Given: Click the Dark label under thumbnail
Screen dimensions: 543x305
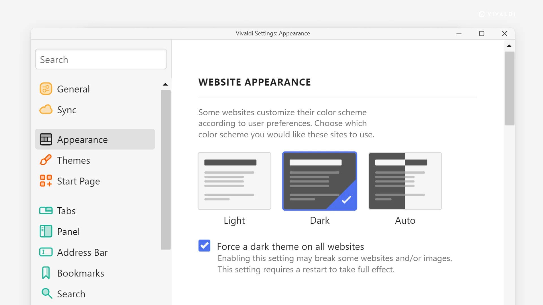Looking at the screenshot, I should 320,221.
